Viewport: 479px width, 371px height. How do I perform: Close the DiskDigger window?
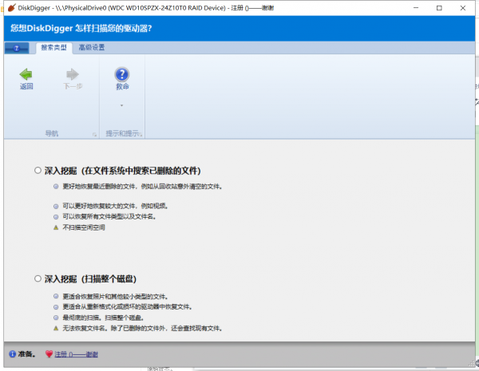click(x=463, y=8)
